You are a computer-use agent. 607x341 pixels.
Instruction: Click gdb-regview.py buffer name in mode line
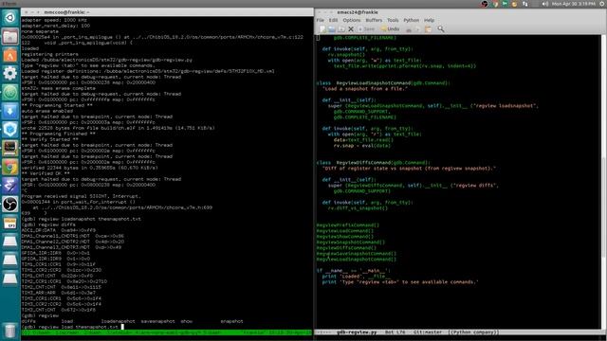(x=357, y=332)
